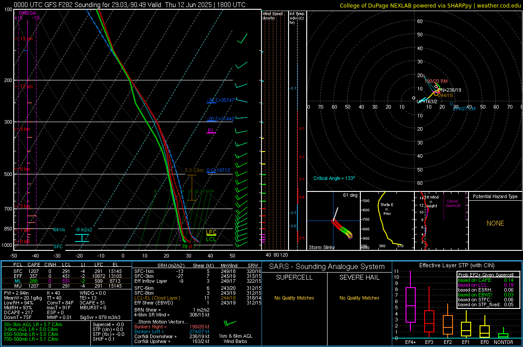
Task: Click the Bunkers Left = label
Action: [149, 331]
